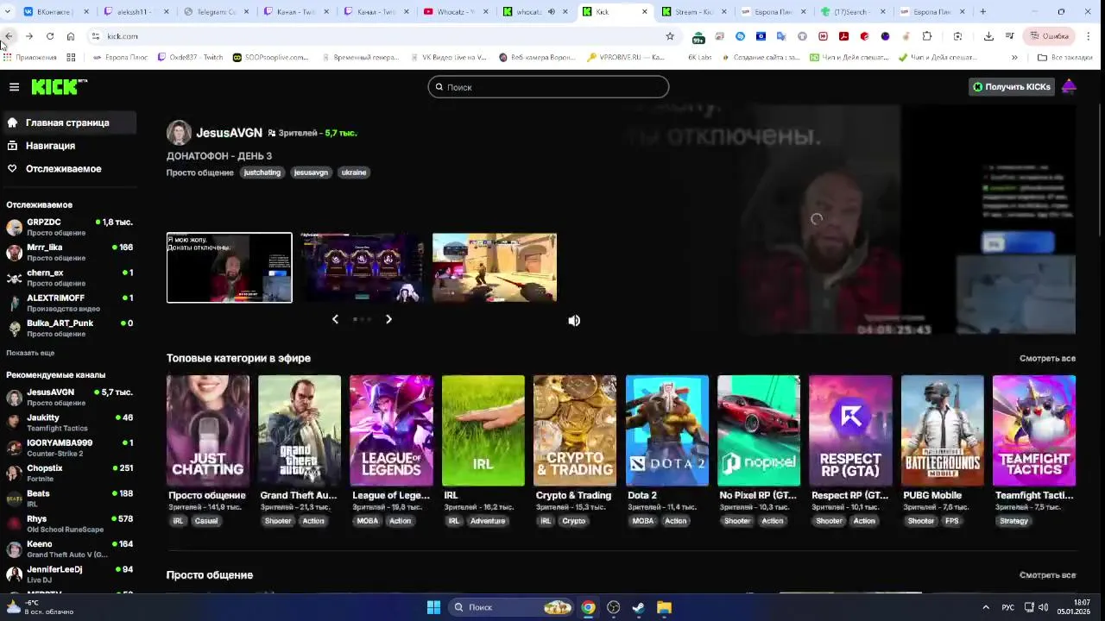Viewport: 1105px width, 621px height.
Task: Mute the featured stream volume icon
Action: tap(574, 321)
